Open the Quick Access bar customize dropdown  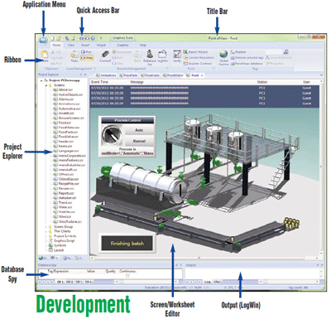tap(101, 38)
